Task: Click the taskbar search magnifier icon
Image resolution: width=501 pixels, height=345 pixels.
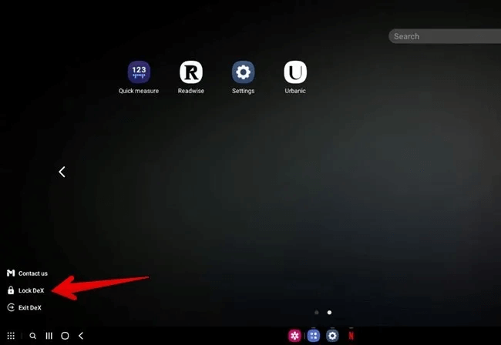Action: (x=32, y=336)
